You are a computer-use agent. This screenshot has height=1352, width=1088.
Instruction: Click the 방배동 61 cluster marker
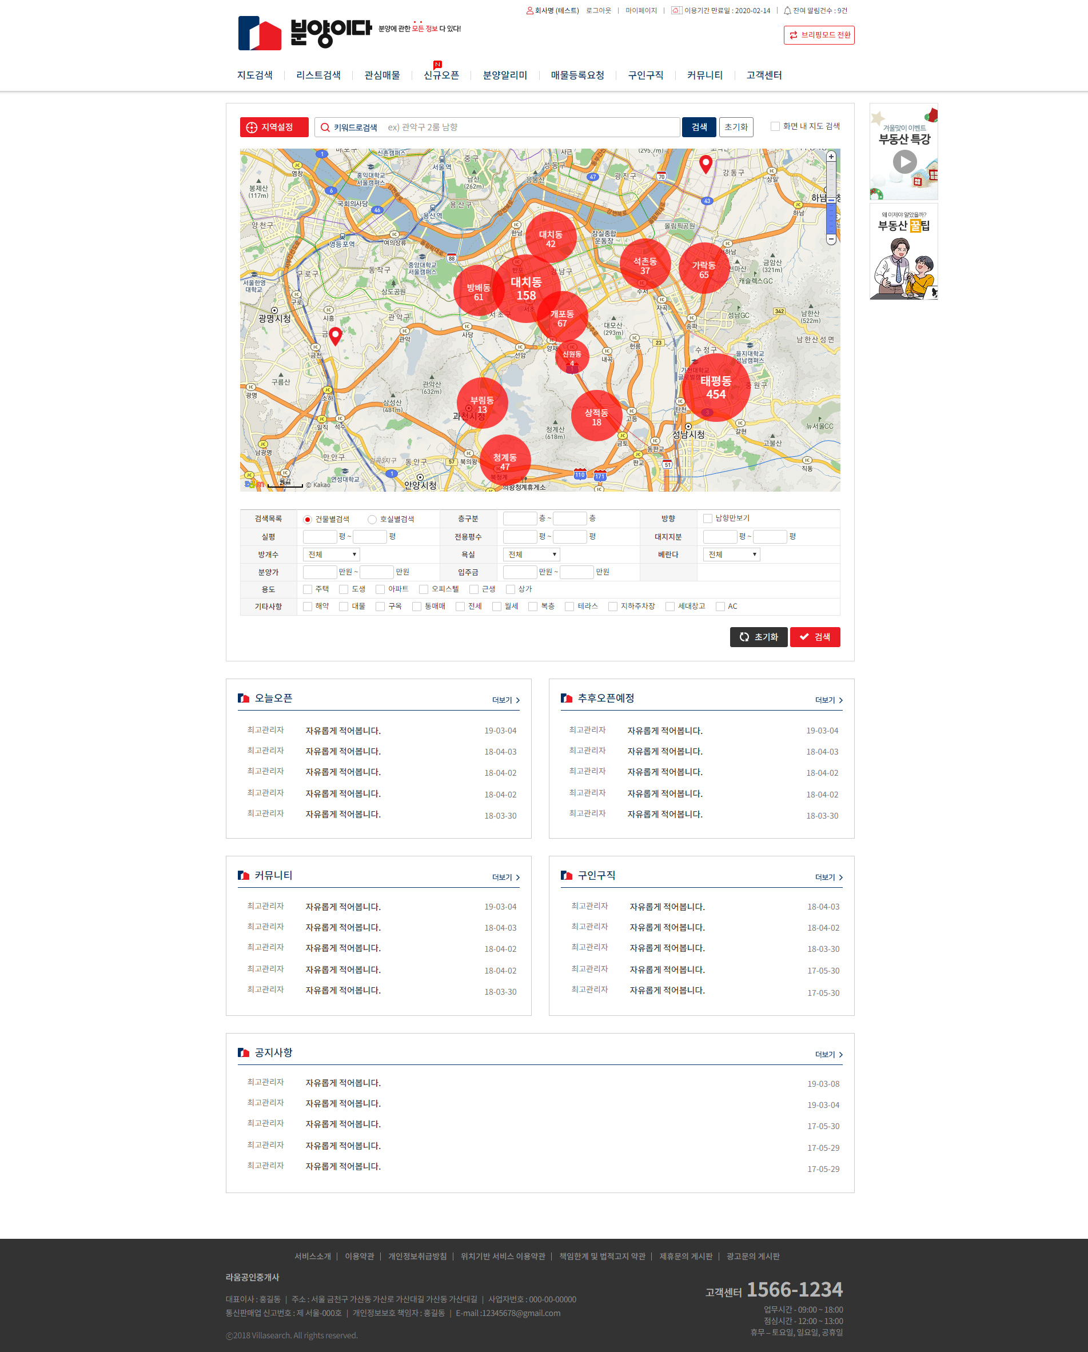pos(479,291)
